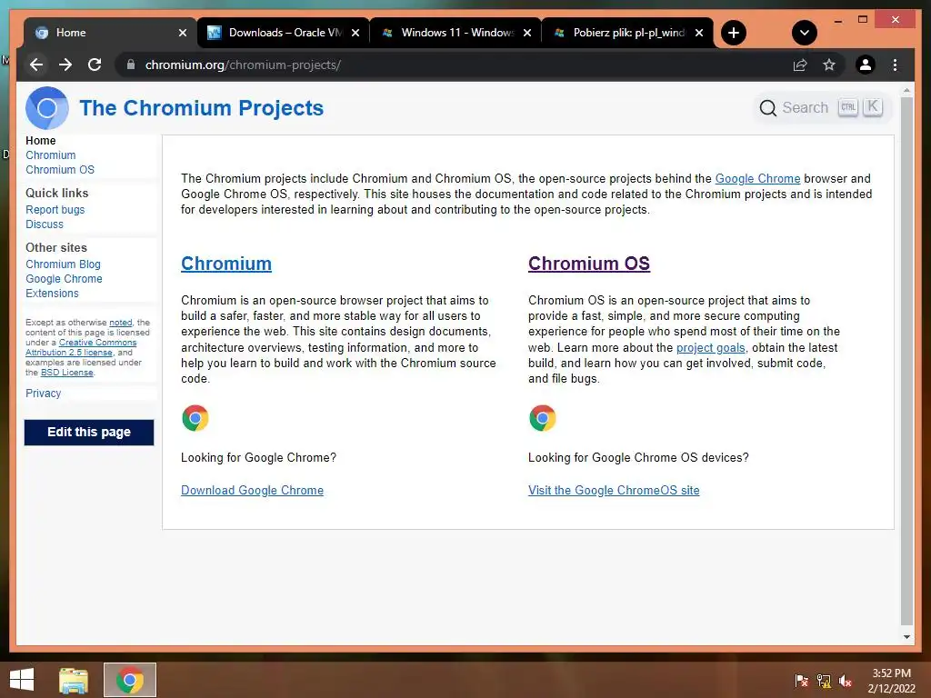The image size is (931, 698).
Task: Switch to the Windows 11 tab
Action: coord(455,33)
